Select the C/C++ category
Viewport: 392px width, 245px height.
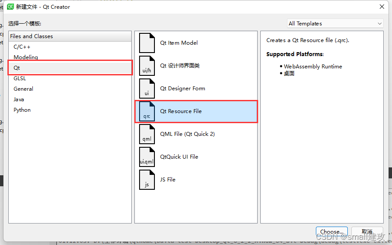[70, 47]
